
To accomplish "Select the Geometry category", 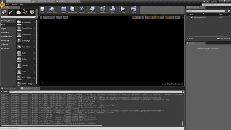I will (x=5, y=40).
